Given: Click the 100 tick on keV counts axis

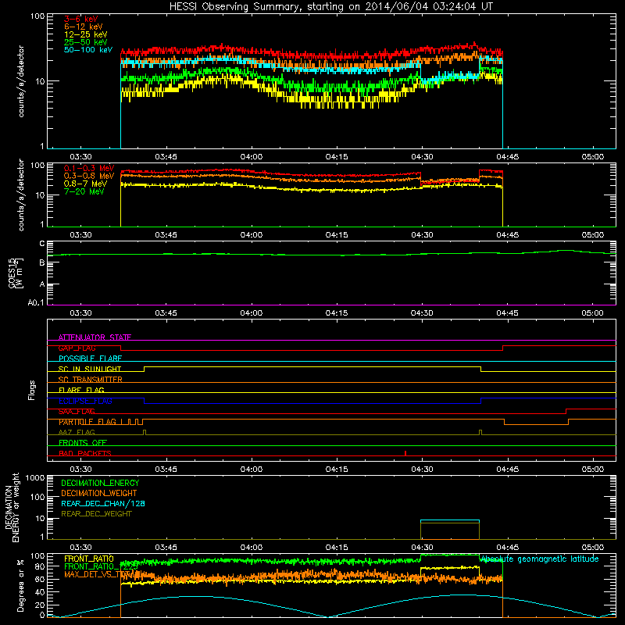Looking at the screenshot, I should pyautogui.click(x=37, y=16).
